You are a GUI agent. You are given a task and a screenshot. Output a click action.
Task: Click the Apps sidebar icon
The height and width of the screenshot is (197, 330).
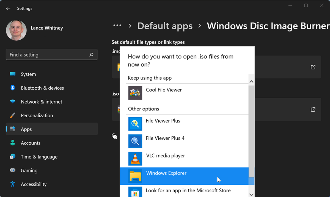pos(13,129)
